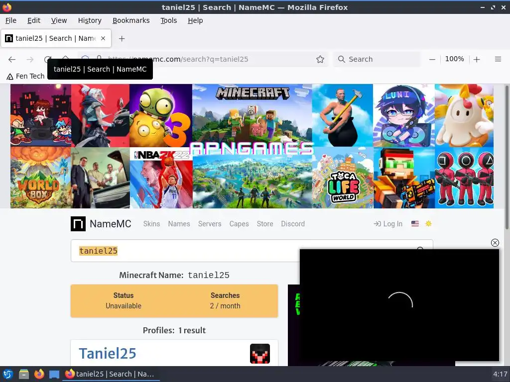Click the Friday Night Funkin thumbnail
The height and width of the screenshot is (382, 510).
pos(41,115)
